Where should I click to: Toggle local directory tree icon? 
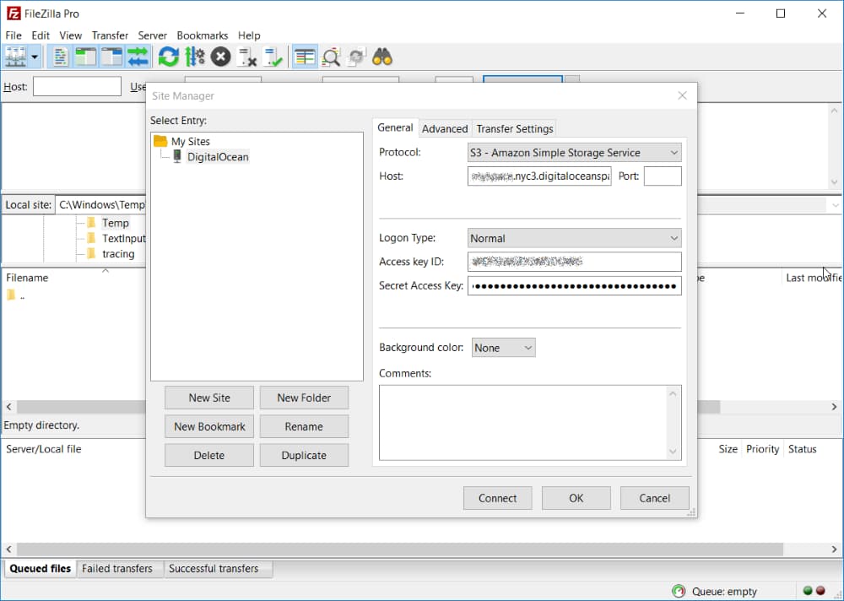(x=85, y=57)
